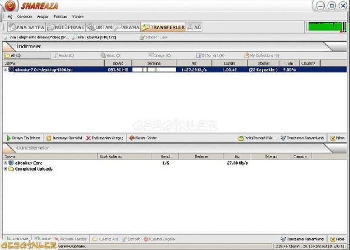Sort downloads by the Country column
Screen dimensions: 350x250
pyautogui.click(x=309, y=63)
